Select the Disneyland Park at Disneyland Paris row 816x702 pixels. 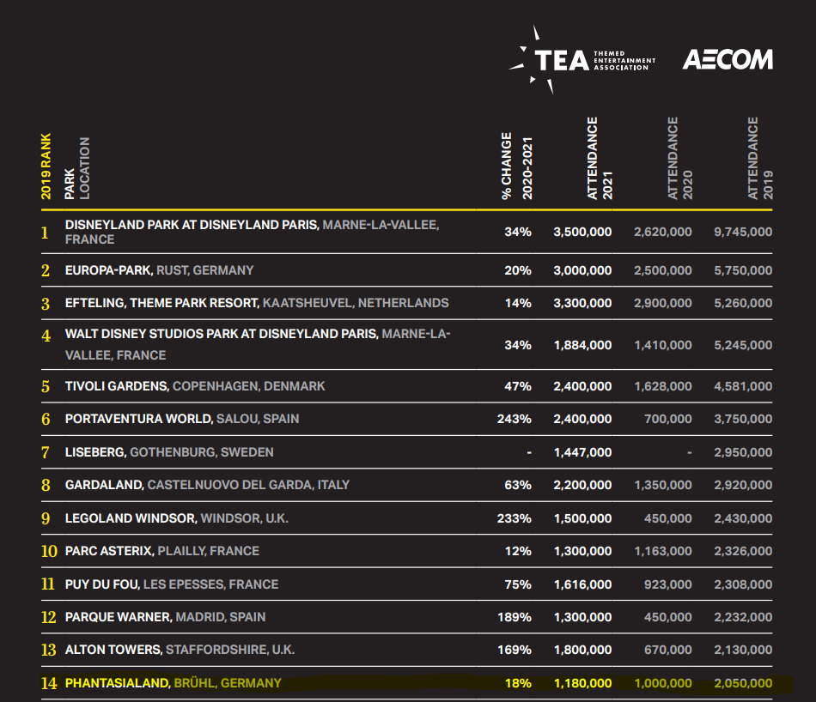(x=407, y=232)
